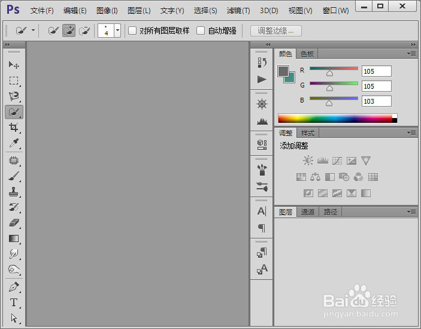Screen dimensions: 421x329
Task: Enable 自动增强 checkbox
Action: (201, 31)
